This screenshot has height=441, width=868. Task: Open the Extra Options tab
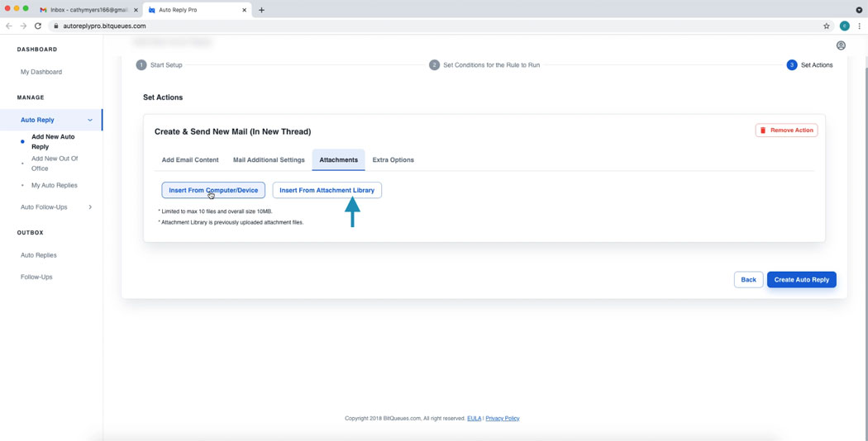393,160
